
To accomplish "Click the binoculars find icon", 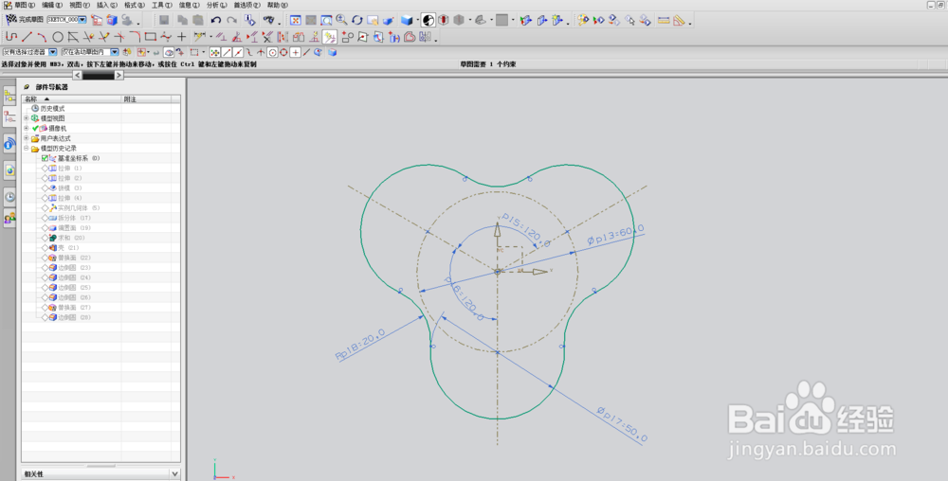I will tap(268, 20).
